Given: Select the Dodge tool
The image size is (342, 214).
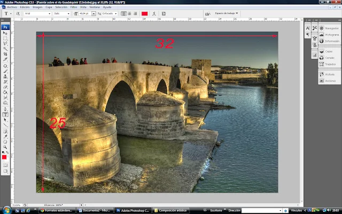Looking at the screenshot, I should [5, 103].
